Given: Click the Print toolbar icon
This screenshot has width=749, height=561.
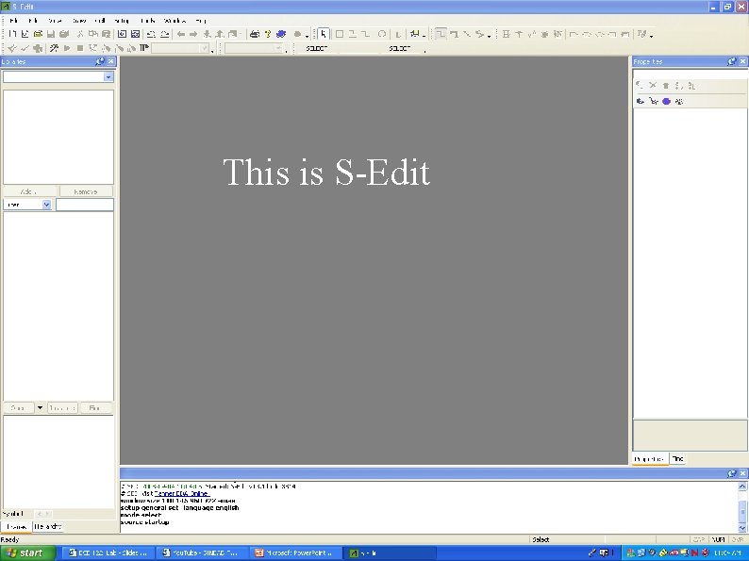Looking at the screenshot, I should pos(255,34).
